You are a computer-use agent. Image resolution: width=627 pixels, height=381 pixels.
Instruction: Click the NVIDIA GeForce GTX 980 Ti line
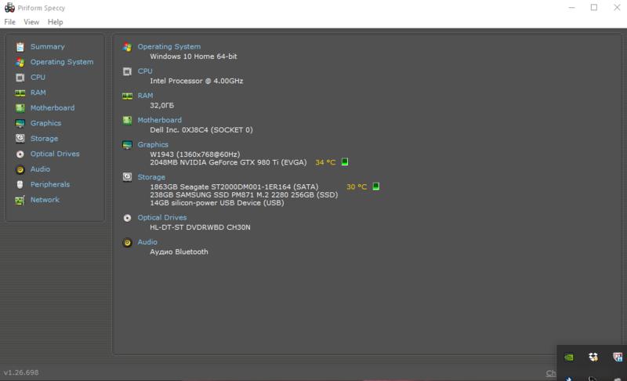[228, 162]
